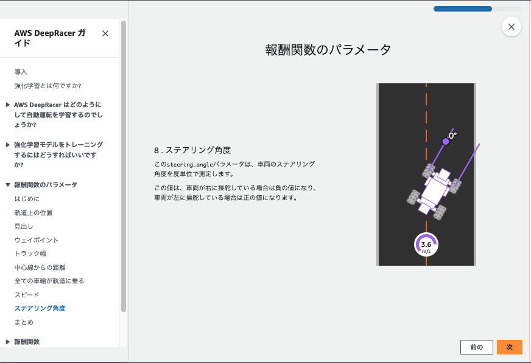Click the blue progress bar at top
Image resolution: width=531 pixels, height=363 pixels.
point(462,9)
